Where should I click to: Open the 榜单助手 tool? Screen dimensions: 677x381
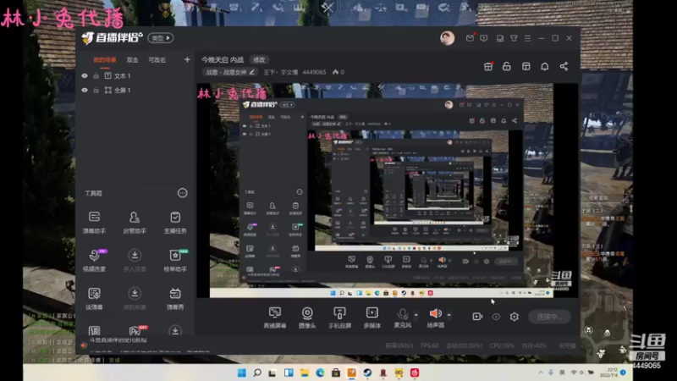click(x=175, y=260)
